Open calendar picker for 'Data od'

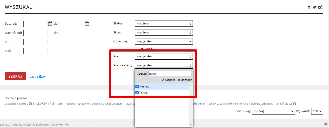click(x=50, y=24)
